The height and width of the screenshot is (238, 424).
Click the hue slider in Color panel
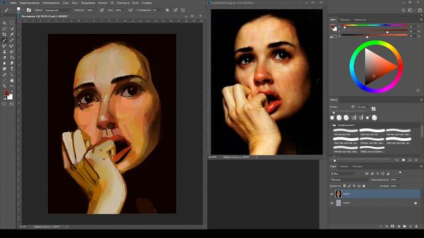(374, 25)
